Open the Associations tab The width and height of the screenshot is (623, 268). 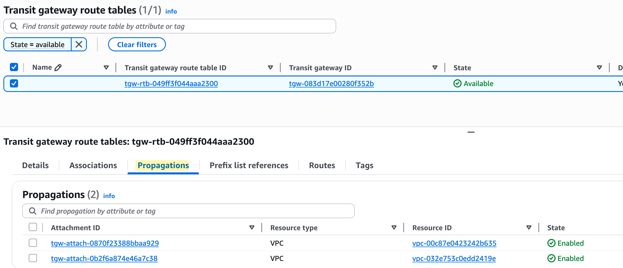[x=93, y=165]
